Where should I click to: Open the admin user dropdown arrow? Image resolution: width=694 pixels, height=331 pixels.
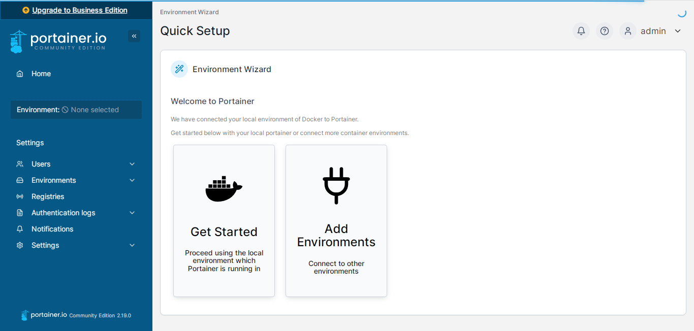coord(678,31)
